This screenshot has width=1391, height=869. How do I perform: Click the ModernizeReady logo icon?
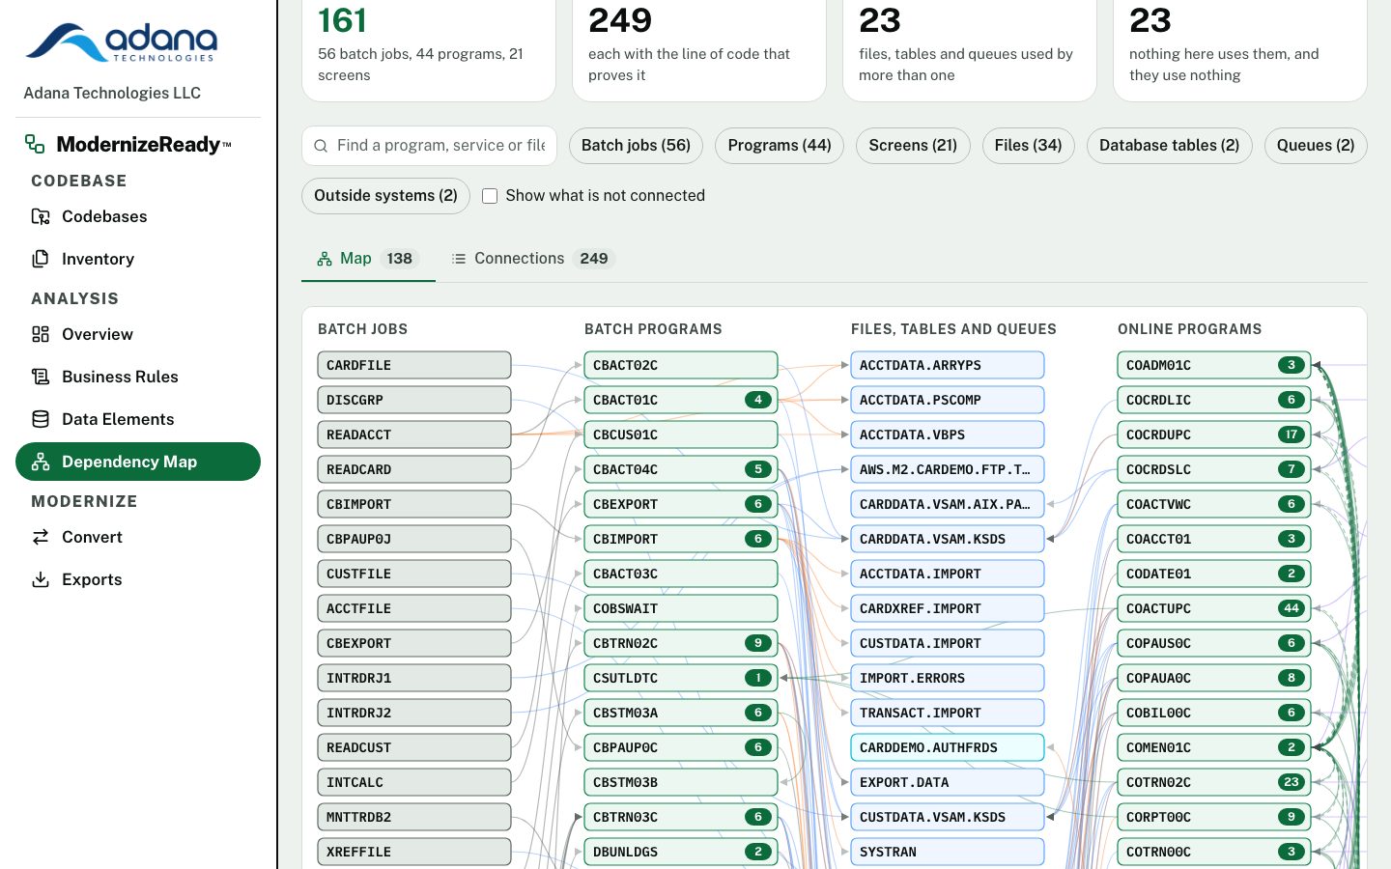pyautogui.click(x=35, y=144)
